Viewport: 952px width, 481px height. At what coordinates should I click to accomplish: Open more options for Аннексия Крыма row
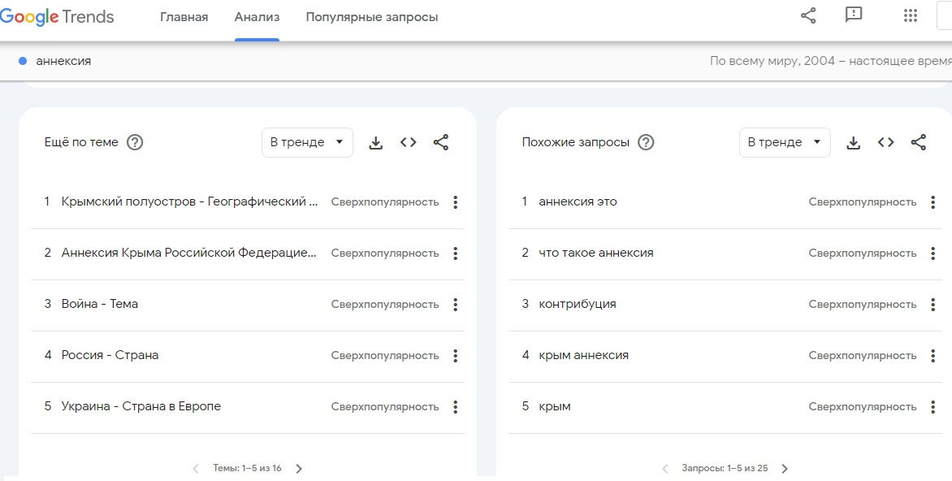[x=456, y=253]
